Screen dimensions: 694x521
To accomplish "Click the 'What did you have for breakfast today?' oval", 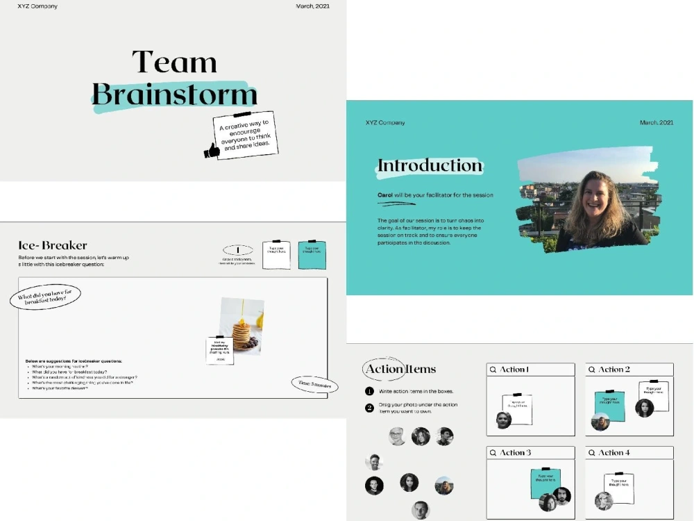I will [x=45, y=297].
